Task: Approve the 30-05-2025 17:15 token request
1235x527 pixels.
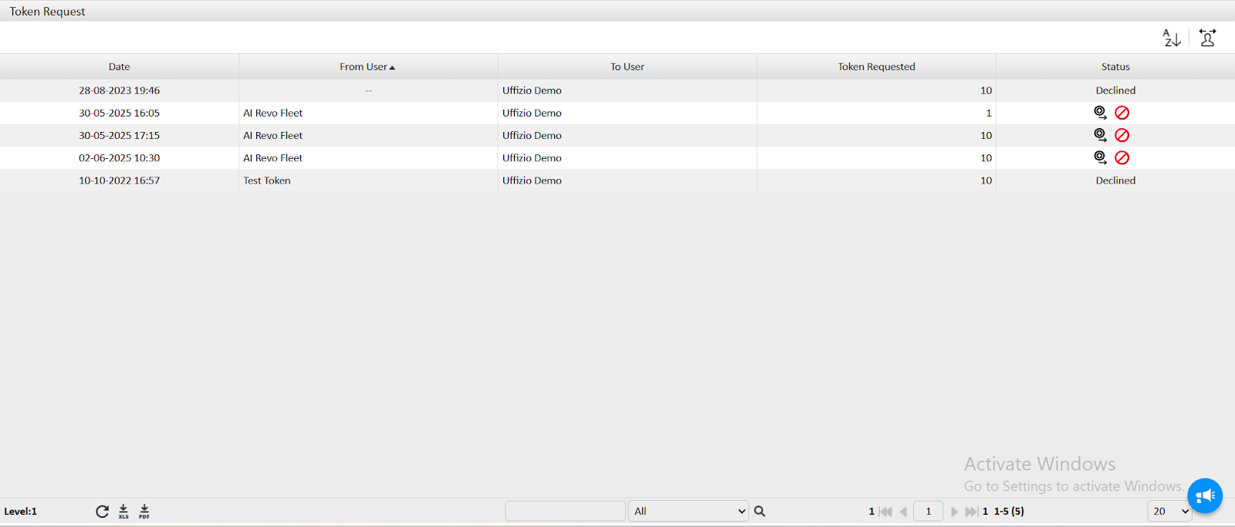Action: click(1100, 135)
